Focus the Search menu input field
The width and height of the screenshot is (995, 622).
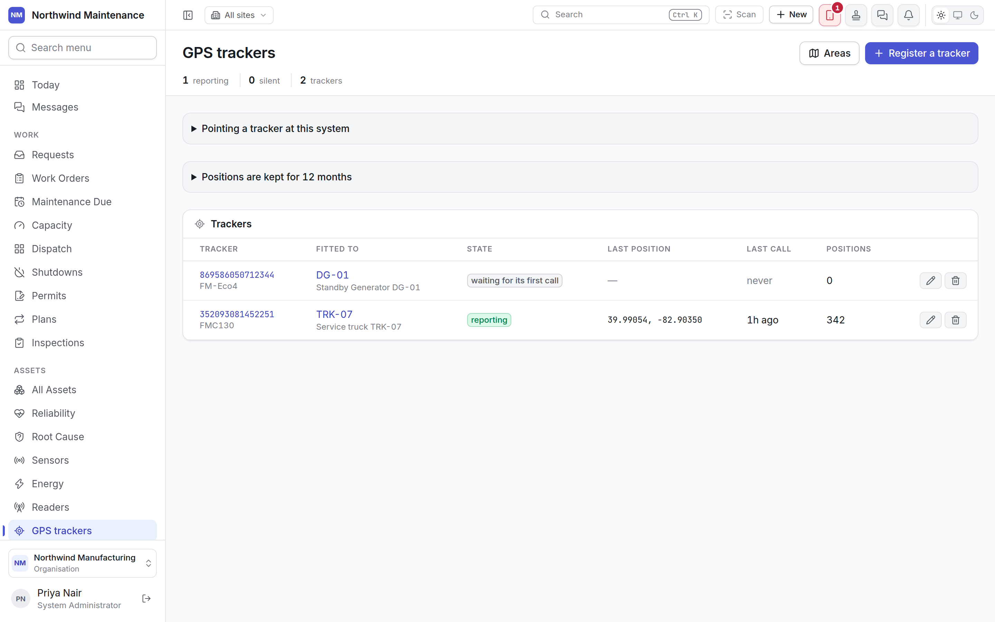(83, 48)
